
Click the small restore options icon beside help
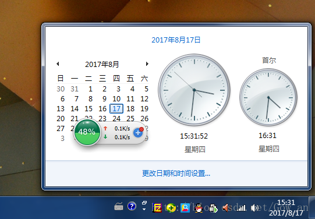click(144, 203)
